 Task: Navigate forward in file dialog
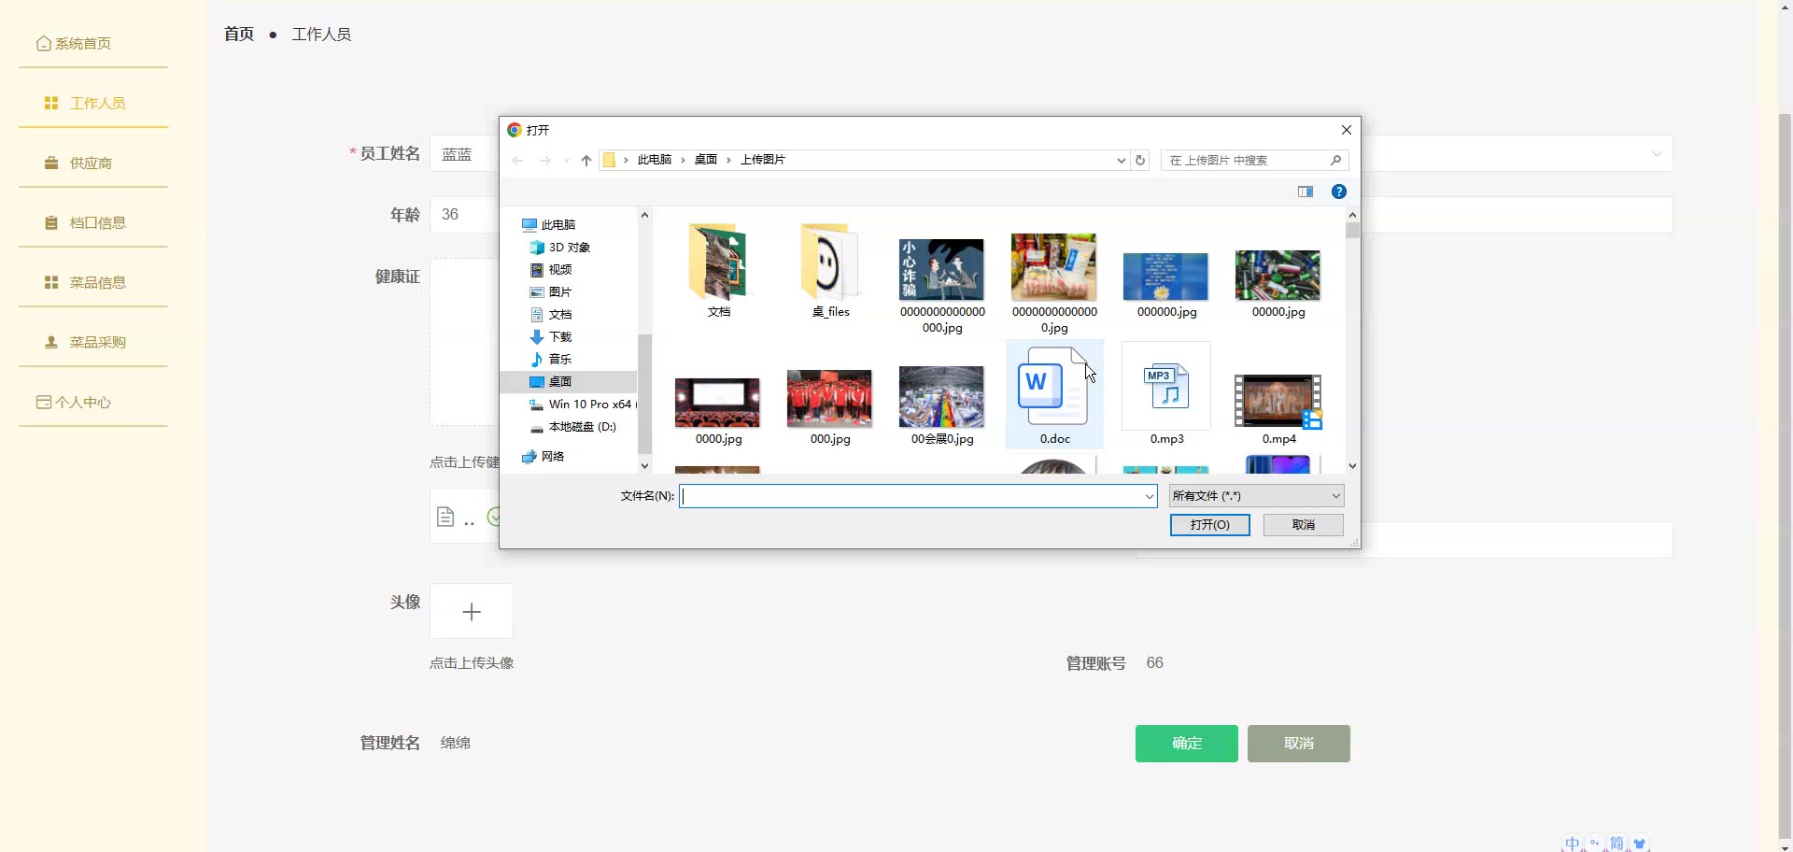click(545, 161)
